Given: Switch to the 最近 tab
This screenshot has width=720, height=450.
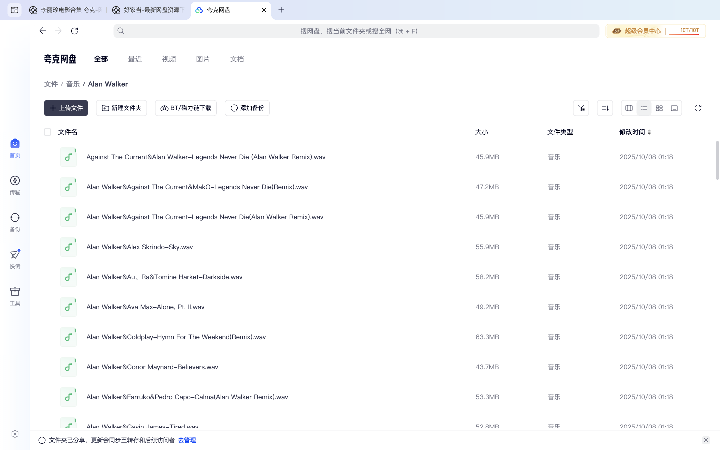Looking at the screenshot, I should coord(135,59).
